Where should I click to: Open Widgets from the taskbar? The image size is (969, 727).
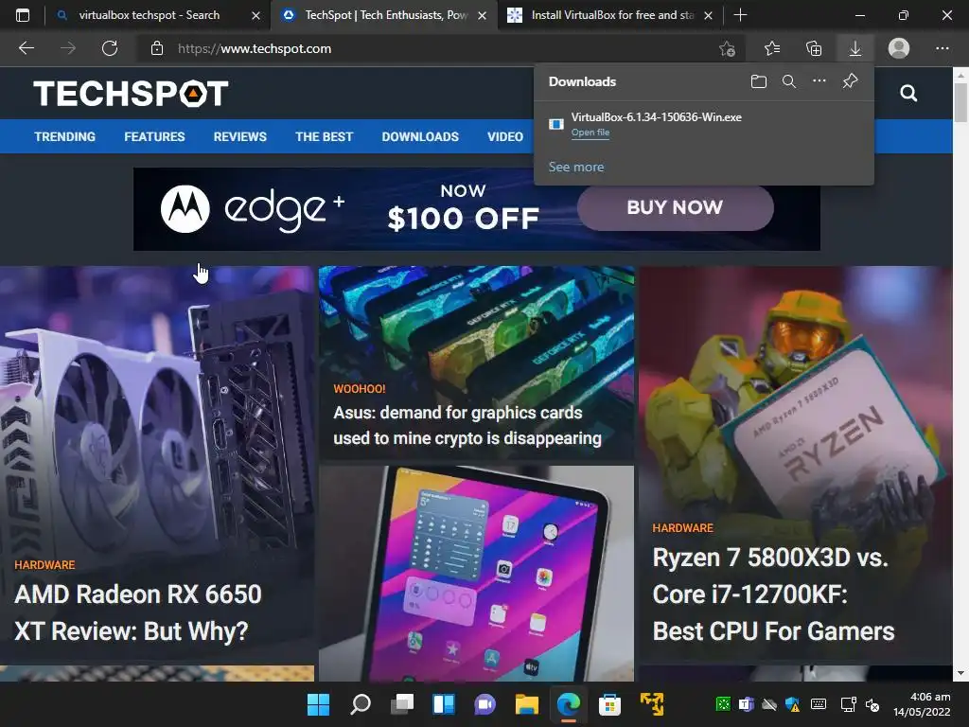[444, 704]
